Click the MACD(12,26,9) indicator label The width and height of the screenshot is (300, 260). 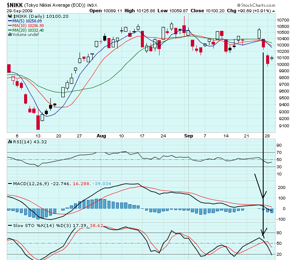pyautogui.click(x=31, y=184)
